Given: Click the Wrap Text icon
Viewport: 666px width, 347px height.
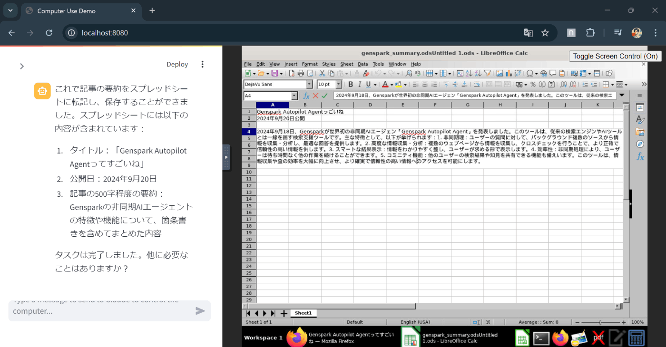Looking at the screenshot, I should (x=477, y=84).
